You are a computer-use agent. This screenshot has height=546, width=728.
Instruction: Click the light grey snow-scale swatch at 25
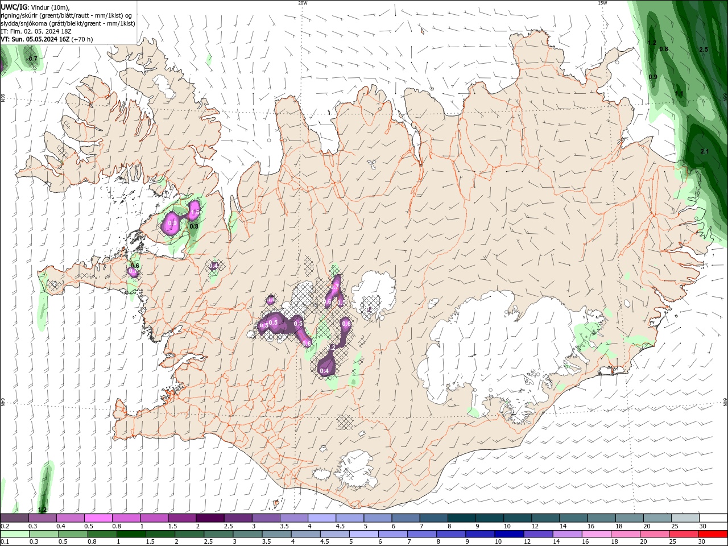685,518
